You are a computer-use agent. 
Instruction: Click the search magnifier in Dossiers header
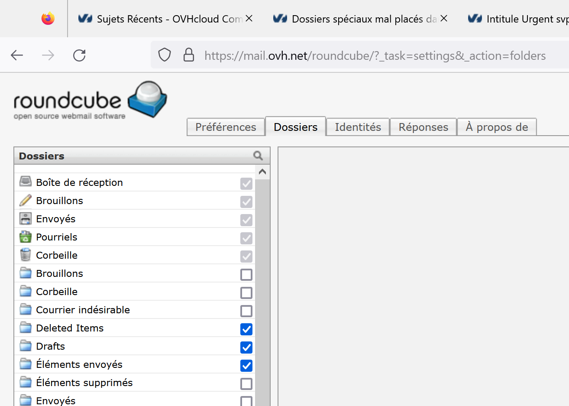pos(258,156)
